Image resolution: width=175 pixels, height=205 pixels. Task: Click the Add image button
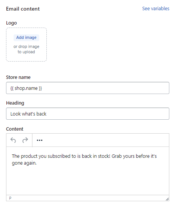click(26, 38)
